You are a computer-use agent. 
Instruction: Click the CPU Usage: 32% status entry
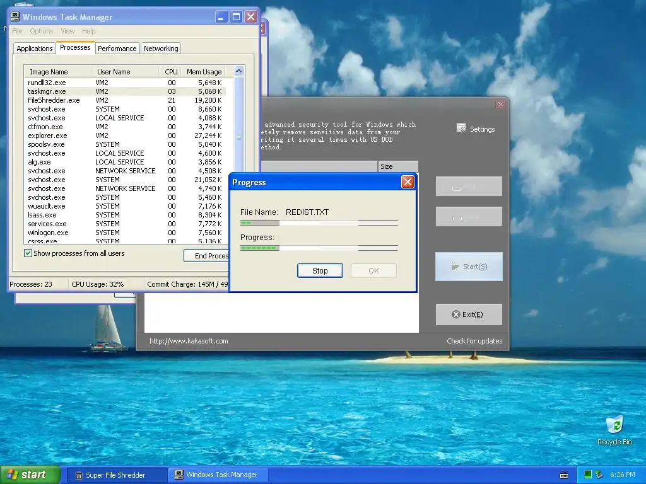(x=98, y=284)
